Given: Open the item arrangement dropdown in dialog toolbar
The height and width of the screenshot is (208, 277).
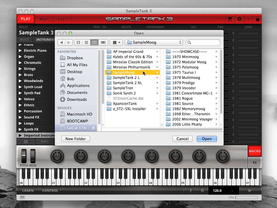Looking at the screenshot, I should [116, 42].
